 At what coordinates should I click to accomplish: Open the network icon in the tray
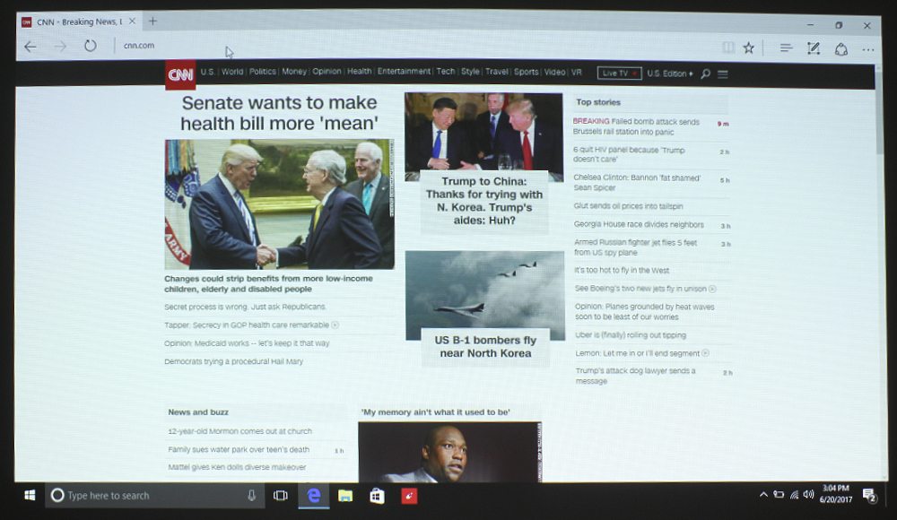point(794,494)
